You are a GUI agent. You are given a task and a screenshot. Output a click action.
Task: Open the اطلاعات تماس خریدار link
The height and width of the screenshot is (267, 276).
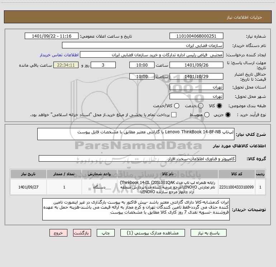coord(59,55)
